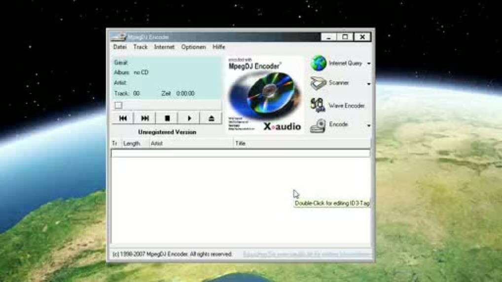
Task: Click the Encode disc drive icon
Action: [318, 125]
